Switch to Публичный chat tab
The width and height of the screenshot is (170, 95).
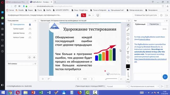point(140,24)
